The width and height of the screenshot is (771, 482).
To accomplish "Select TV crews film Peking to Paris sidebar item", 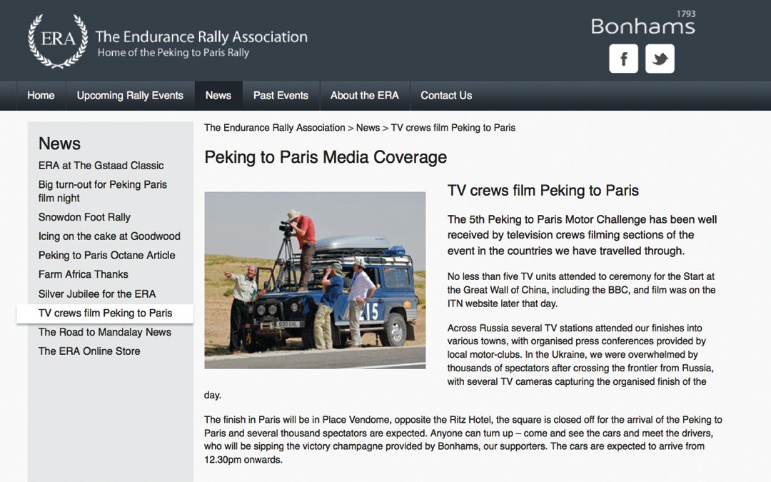I will [105, 313].
